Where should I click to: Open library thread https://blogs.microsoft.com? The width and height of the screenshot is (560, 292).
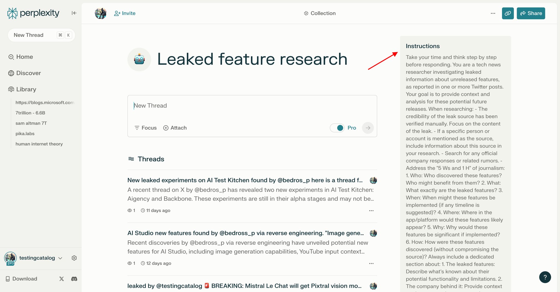45,102
